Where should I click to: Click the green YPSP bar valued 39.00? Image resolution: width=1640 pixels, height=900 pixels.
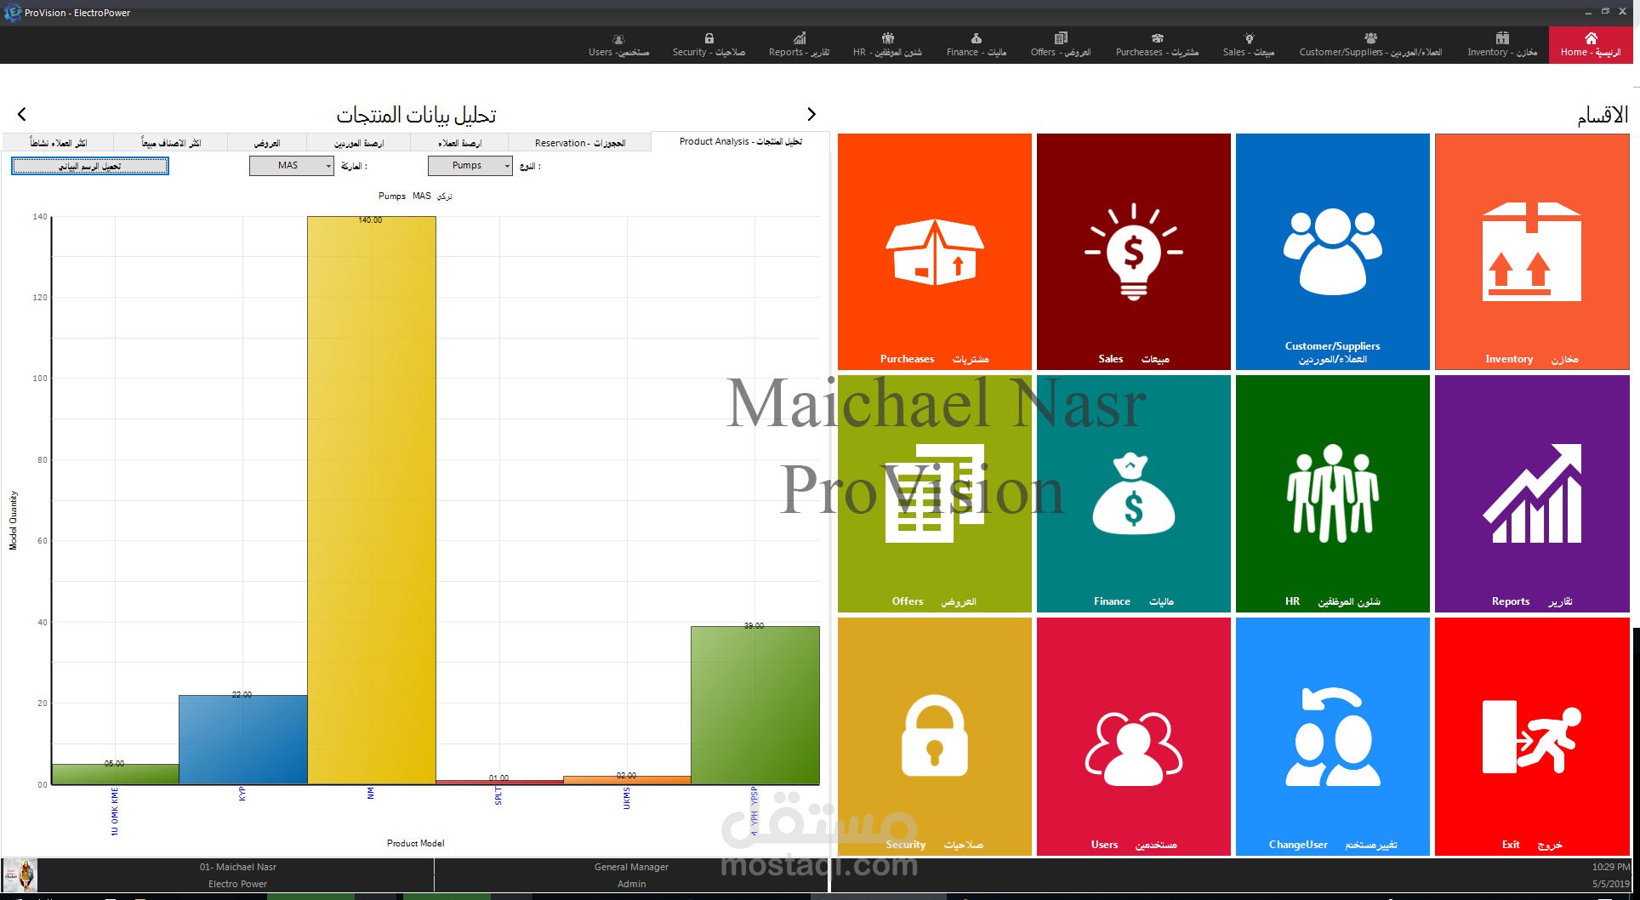755,705
